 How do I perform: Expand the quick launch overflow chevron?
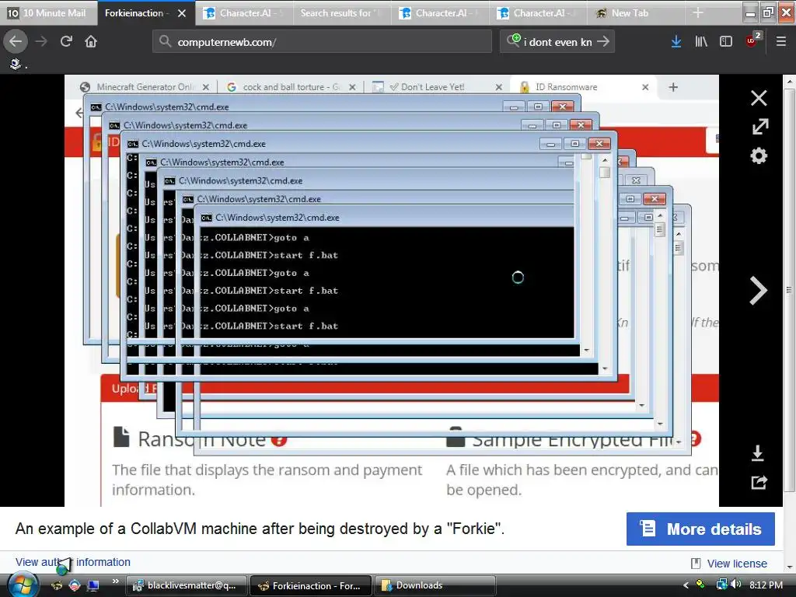116,581
